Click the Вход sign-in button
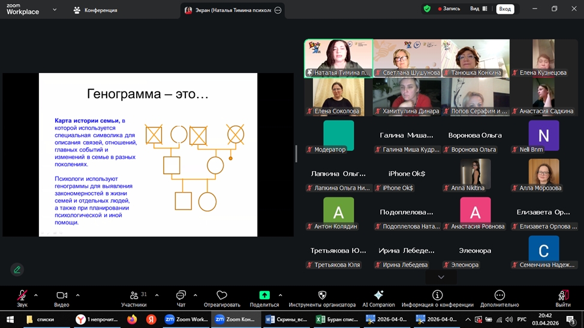Screen dimensions: 584x328 (x=505, y=9)
